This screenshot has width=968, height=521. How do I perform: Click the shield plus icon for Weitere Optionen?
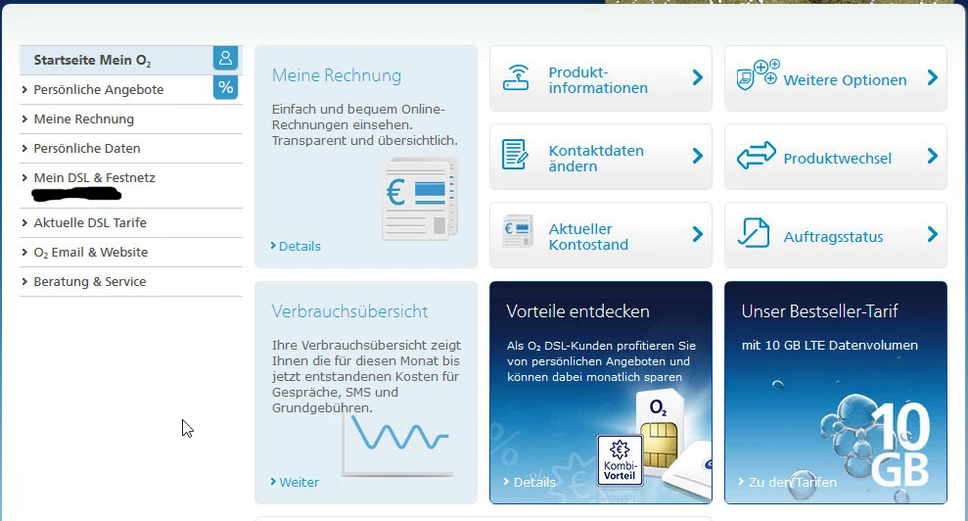pyautogui.click(x=758, y=75)
